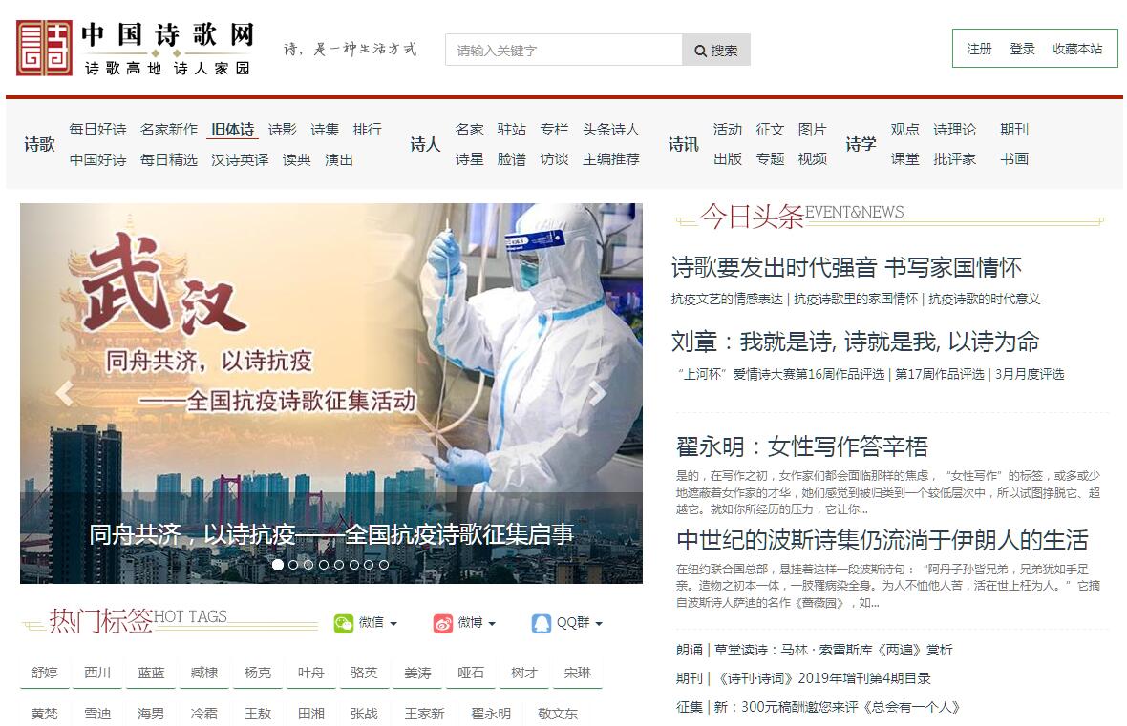The height and width of the screenshot is (726, 1127).
Task: Open headline 翟永明：女性写作答辛梧
Action: 802,446
